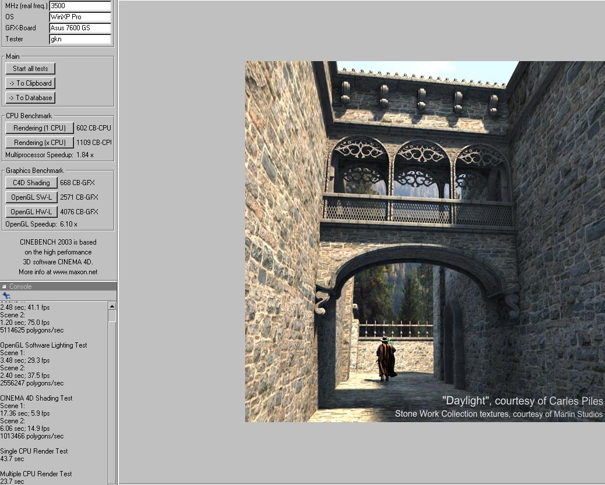Click console heading Single CPU Render Test
Viewport: 605px width, 485px height.
click(34, 451)
